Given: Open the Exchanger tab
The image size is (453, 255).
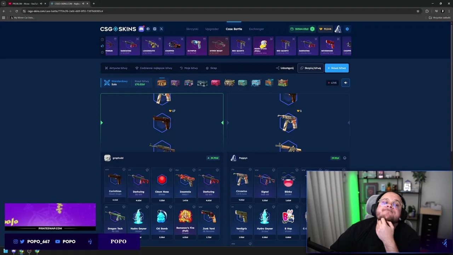Looking at the screenshot, I should 256,29.
